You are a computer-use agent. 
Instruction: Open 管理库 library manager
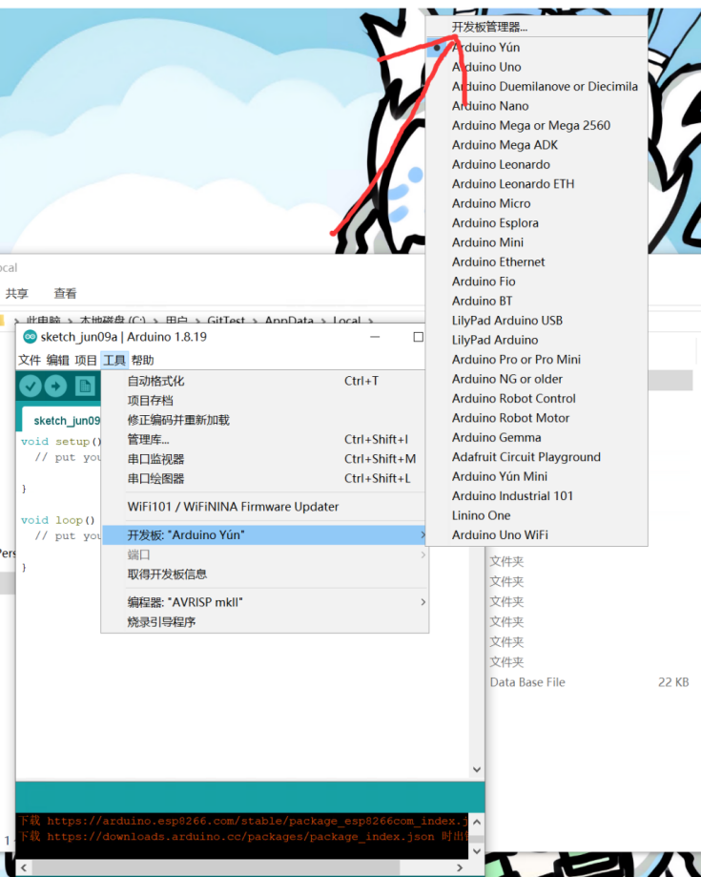coord(265,440)
